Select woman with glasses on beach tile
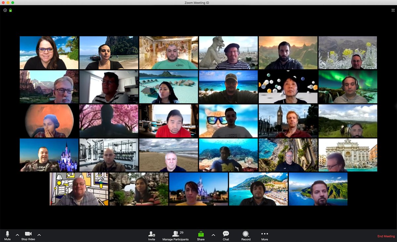This screenshot has height=242, width=397. [49, 53]
